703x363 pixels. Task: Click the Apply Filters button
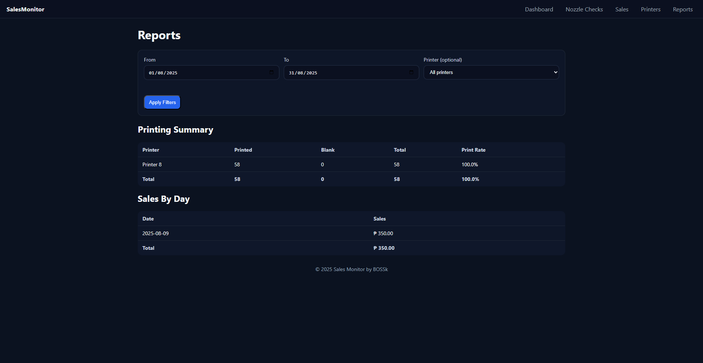(x=162, y=102)
